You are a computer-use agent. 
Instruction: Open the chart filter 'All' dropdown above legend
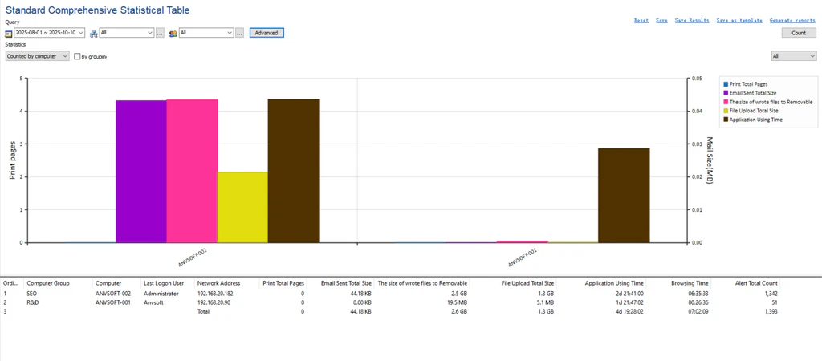click(794, 56)
